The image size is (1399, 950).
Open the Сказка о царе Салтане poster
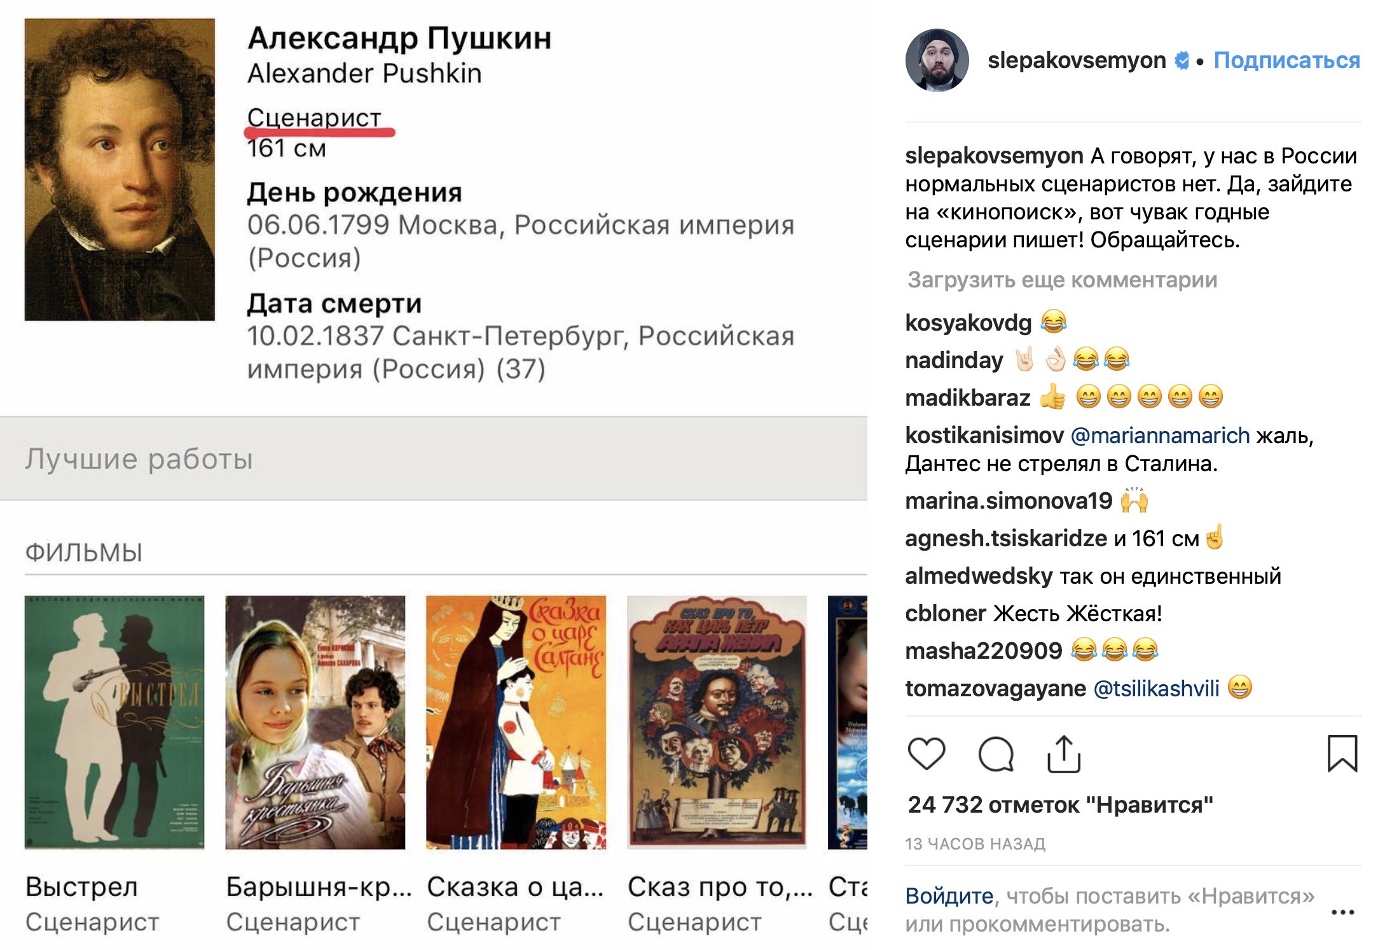pyautogui.click(x=516, y=722)
